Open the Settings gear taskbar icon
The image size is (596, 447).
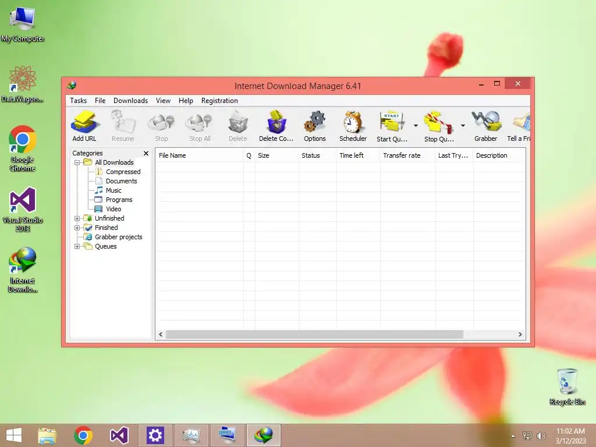(x=155, y=435)
